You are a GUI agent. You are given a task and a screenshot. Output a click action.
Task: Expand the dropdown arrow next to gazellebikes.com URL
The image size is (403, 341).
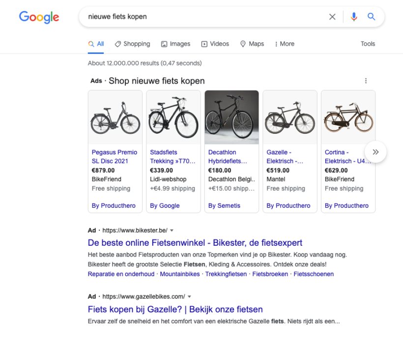[189, 297]
